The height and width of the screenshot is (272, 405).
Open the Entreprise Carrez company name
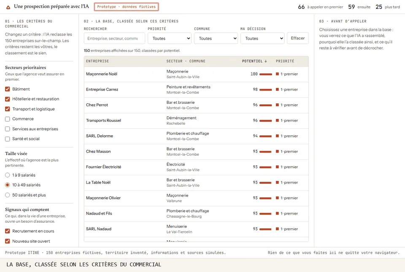coord(102,89)
